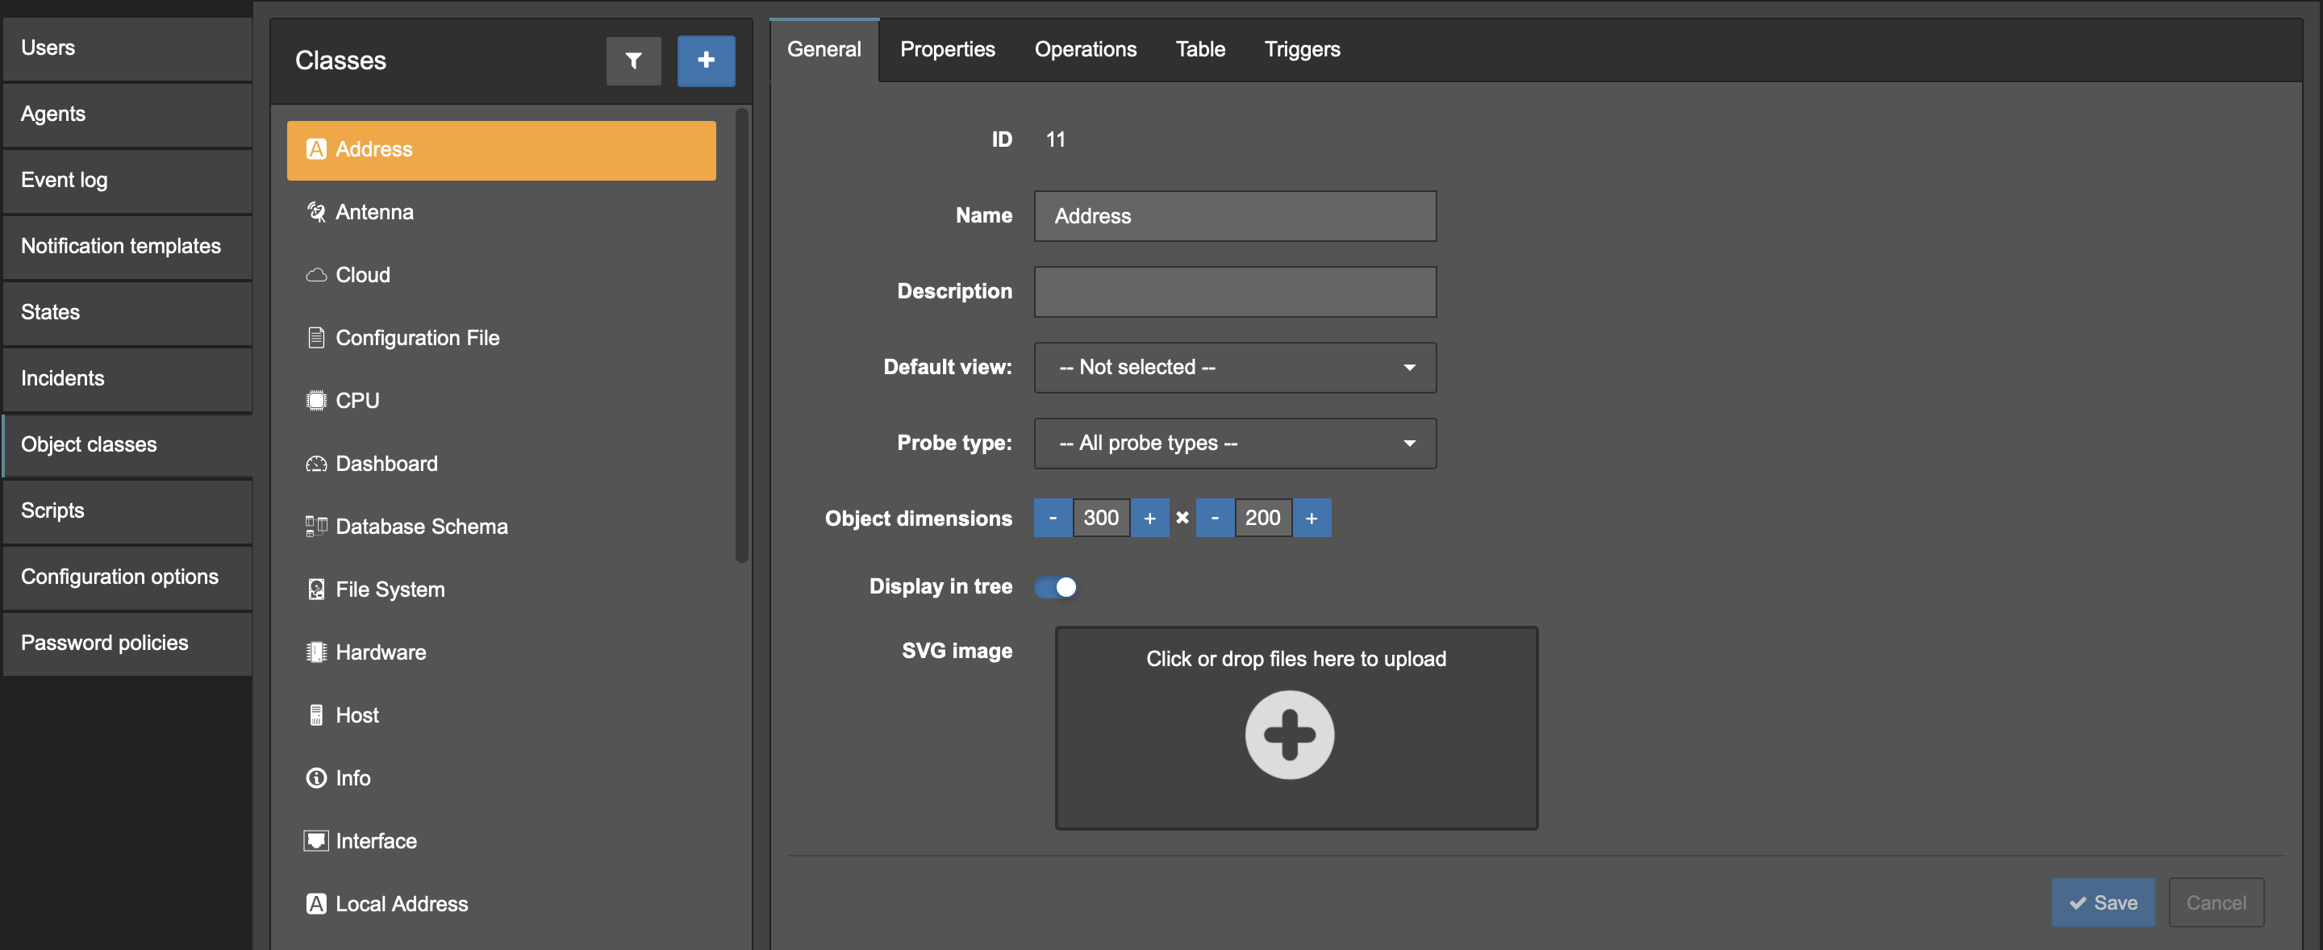Decrease object height with minus stepper

tap(1215, 519)
